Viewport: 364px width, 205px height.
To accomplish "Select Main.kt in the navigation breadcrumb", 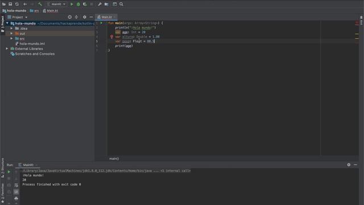I will pos(51,11).
